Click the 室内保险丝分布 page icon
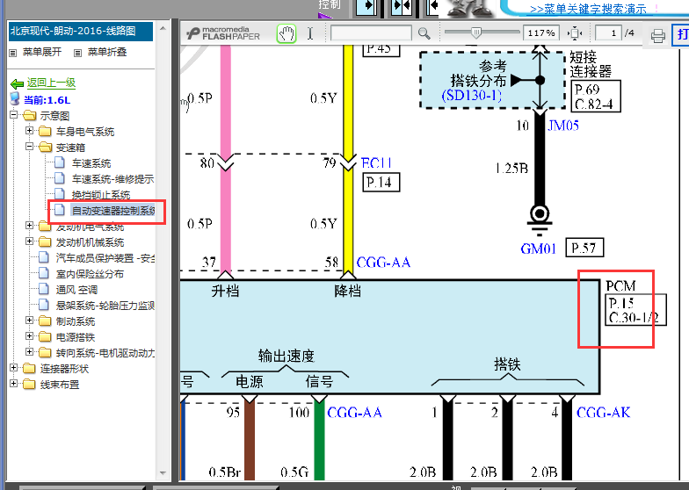Image resolution: width=689 pixels, height=490 pixels. (44, 273)
